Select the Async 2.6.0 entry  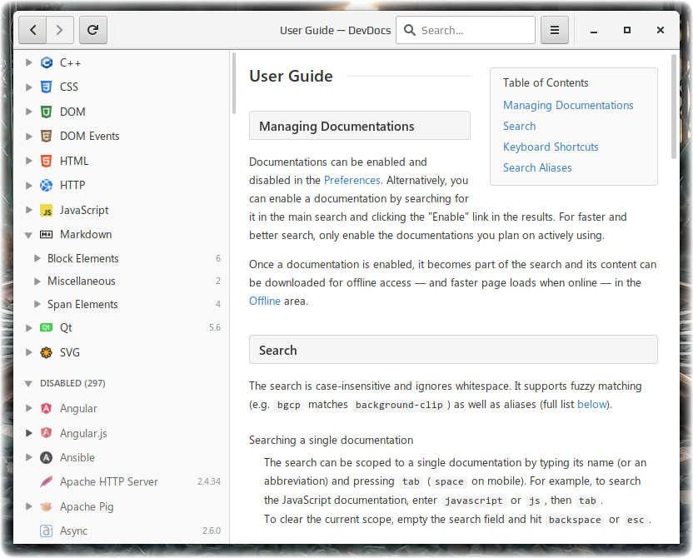point(122,531)
